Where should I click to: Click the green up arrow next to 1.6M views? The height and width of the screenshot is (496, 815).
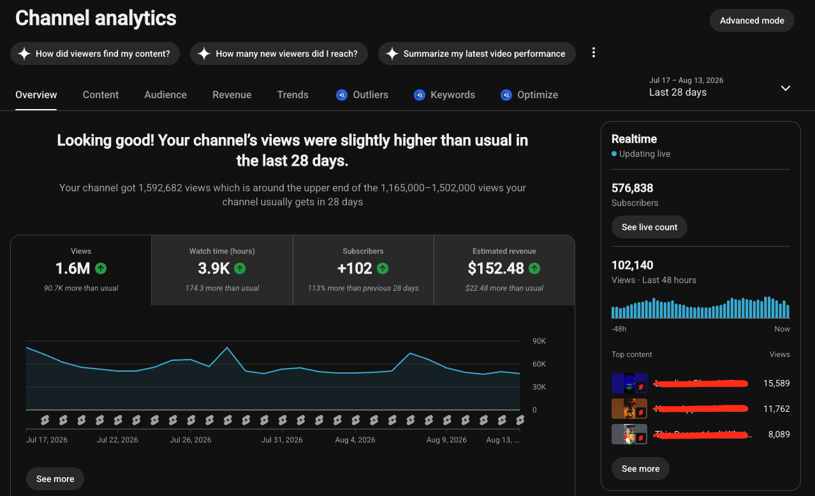pyautogui.click(x=101, y=268)
